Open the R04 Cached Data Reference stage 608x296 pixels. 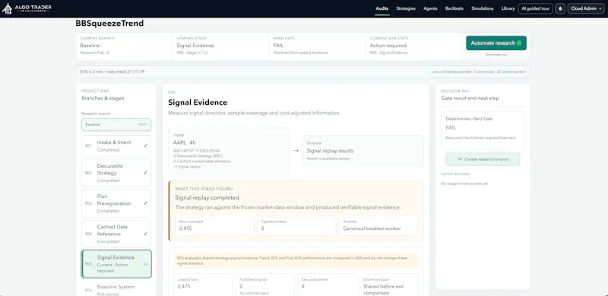coord(116,234)
